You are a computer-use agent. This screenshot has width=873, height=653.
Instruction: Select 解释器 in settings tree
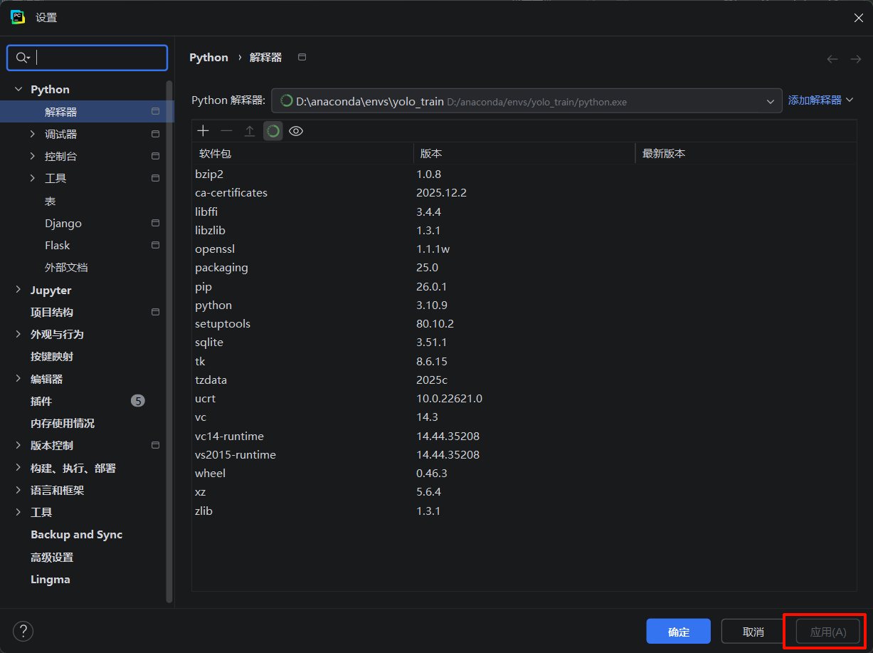(86, 112)
